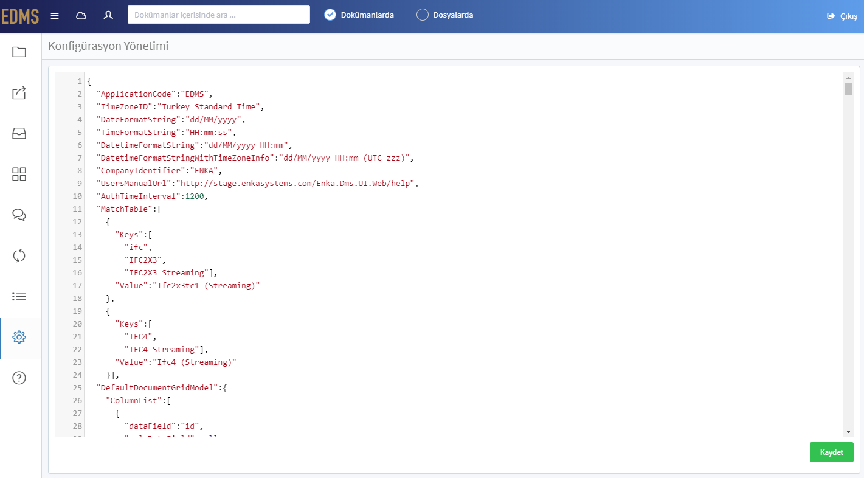Screen dimensions: 864x478
Task: Click the "DatetimeFormatString" key
Action: click(148, 145)
